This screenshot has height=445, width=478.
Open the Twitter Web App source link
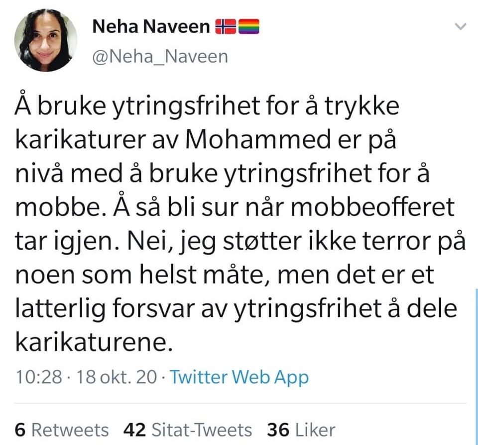point(239,377)
